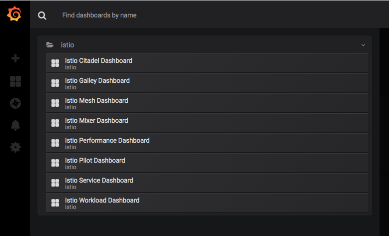
Task: Open the Configuration gear icon
Action: (x=15, y=147)
